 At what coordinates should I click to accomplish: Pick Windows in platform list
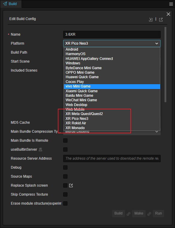point(112,63)
